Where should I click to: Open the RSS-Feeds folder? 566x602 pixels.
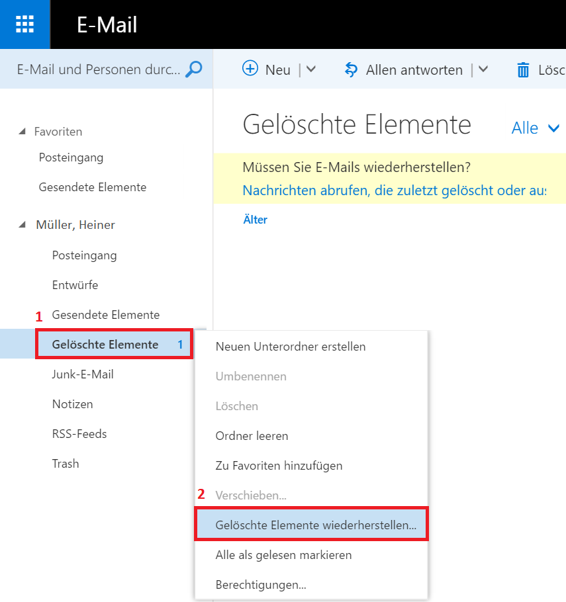point(79,434)
